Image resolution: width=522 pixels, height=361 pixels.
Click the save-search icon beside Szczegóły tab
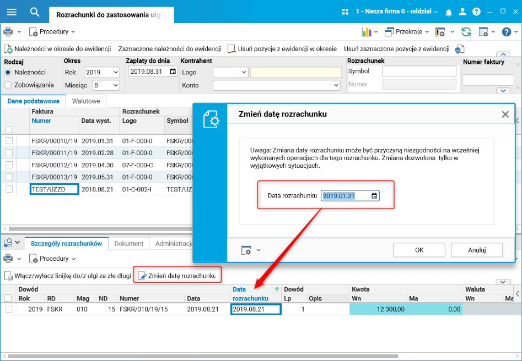[8, 243]
